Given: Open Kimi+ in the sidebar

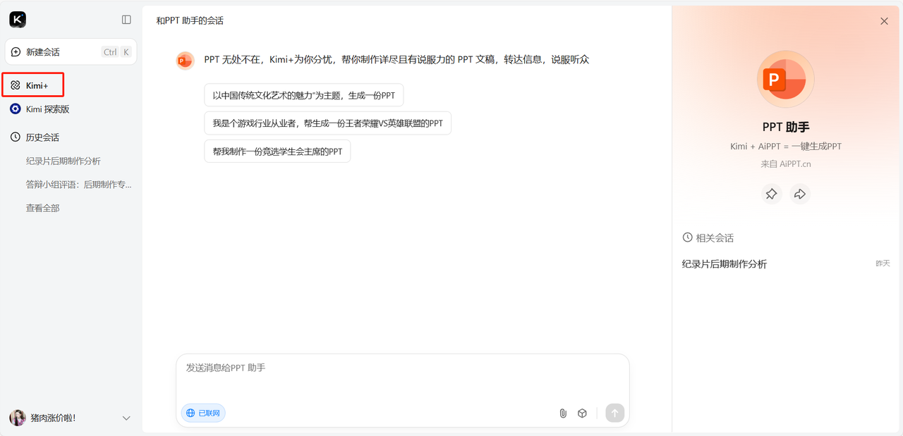Looking at the screenshot, I should coord(33,85).
